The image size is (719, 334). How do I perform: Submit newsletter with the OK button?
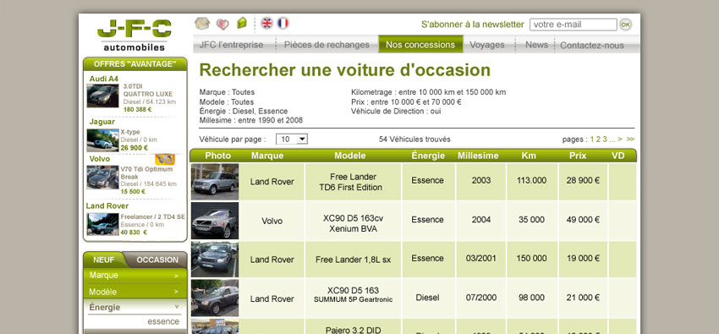tap(625, 25)
